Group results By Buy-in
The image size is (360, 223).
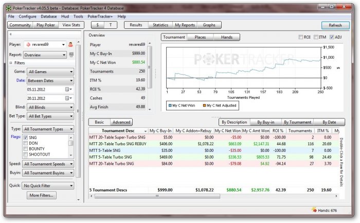pyautogui.click(x=266, y=122)
